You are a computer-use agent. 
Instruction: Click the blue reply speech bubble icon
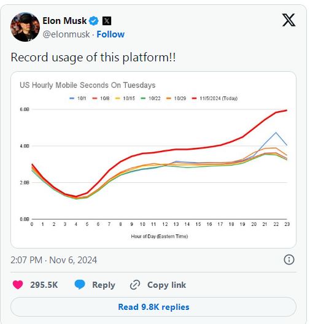coord(80,285)
